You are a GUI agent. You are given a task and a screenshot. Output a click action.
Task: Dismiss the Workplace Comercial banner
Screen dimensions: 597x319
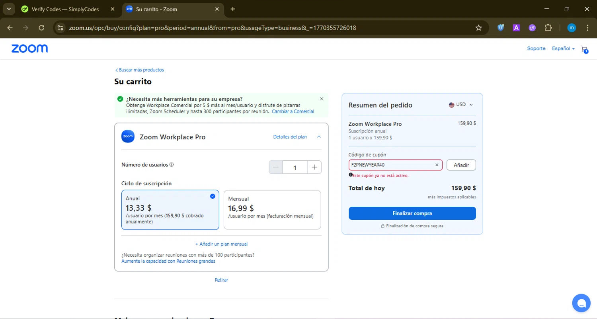pos(322,99)
